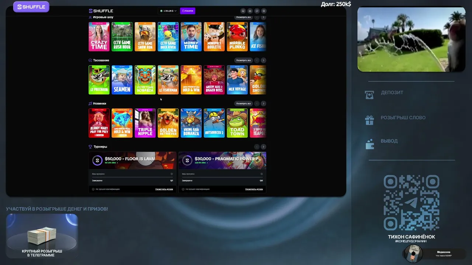
Task: View details of Floor Is Lava tournament
Action: click(x=164, y=189)
